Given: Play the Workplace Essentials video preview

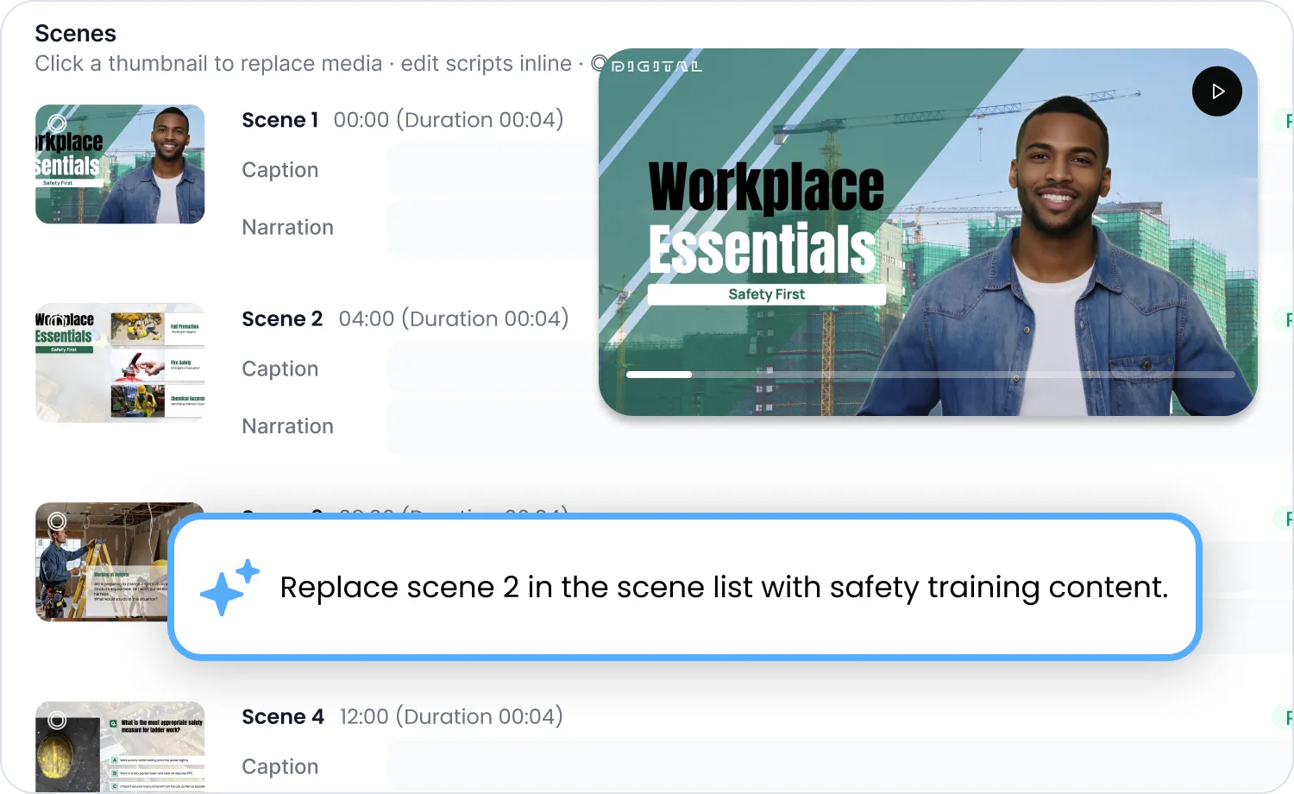Looking at the screenshot, I should 1216,91.
